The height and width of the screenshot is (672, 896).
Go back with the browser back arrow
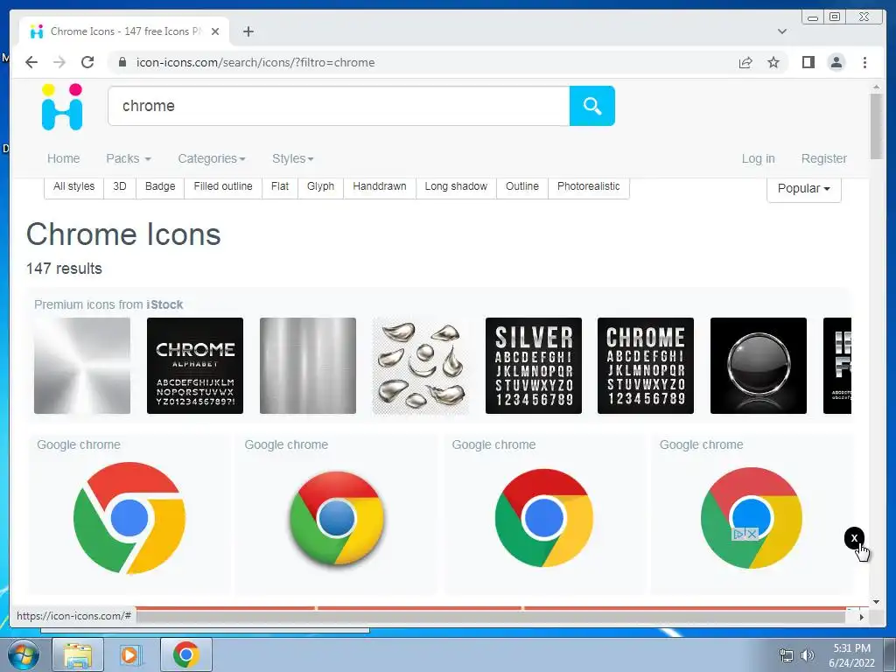point(31,62)
